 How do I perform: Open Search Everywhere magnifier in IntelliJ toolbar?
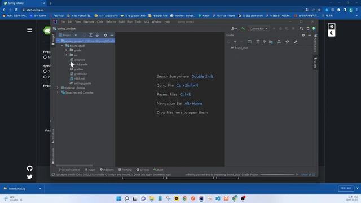pos(301,29)
